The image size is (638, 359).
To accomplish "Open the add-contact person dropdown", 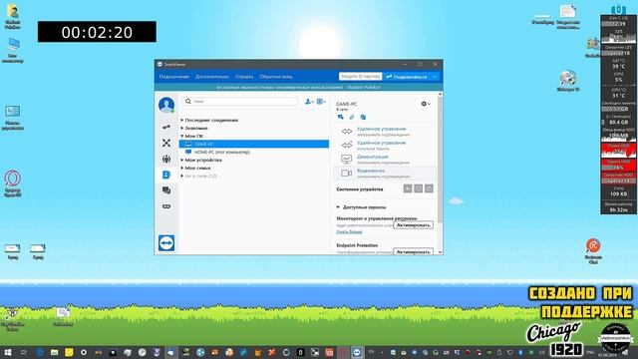I will (309, 102).
